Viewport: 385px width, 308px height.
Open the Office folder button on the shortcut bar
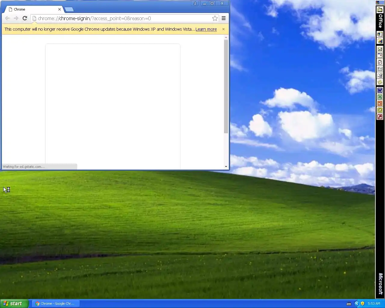(x=380, y=10)
